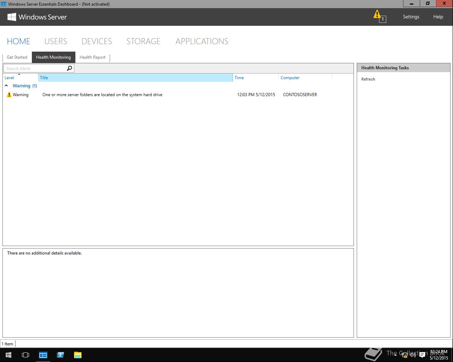Launch PowerShell from the taskbar
Image resolution: width=453 pixels, height=362 pixels.
pos(60,355)
